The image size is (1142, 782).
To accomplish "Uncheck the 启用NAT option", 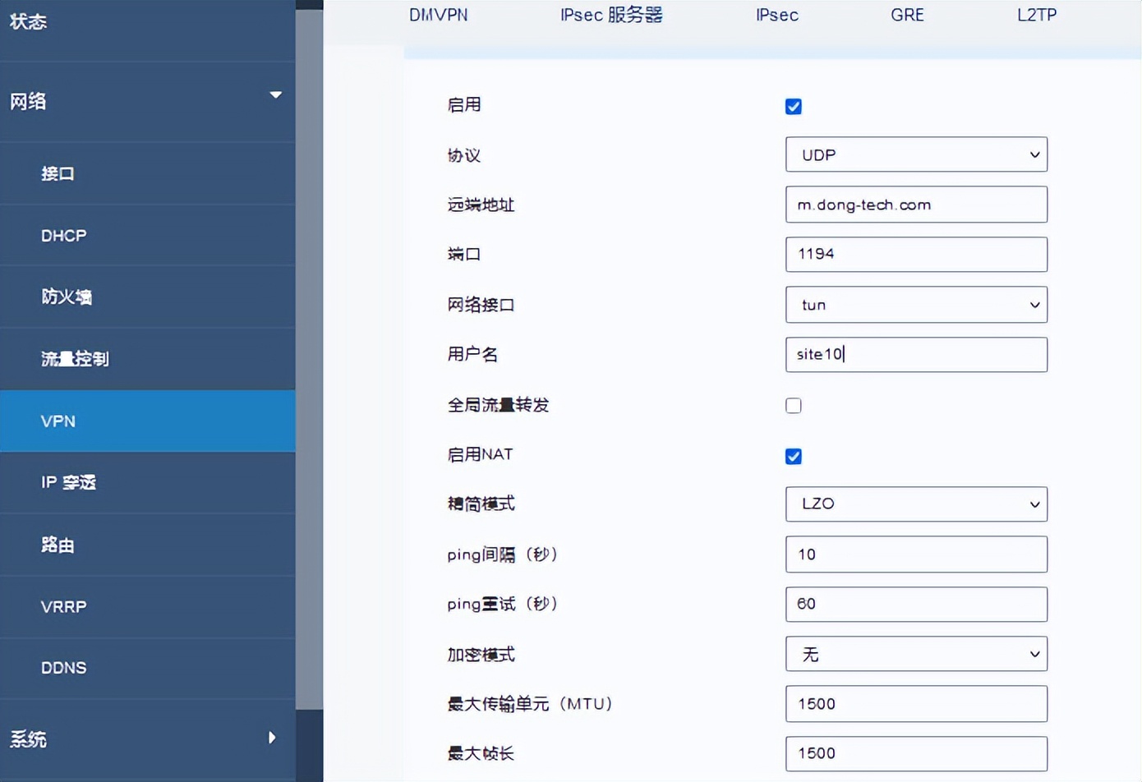I will (794, 456).
